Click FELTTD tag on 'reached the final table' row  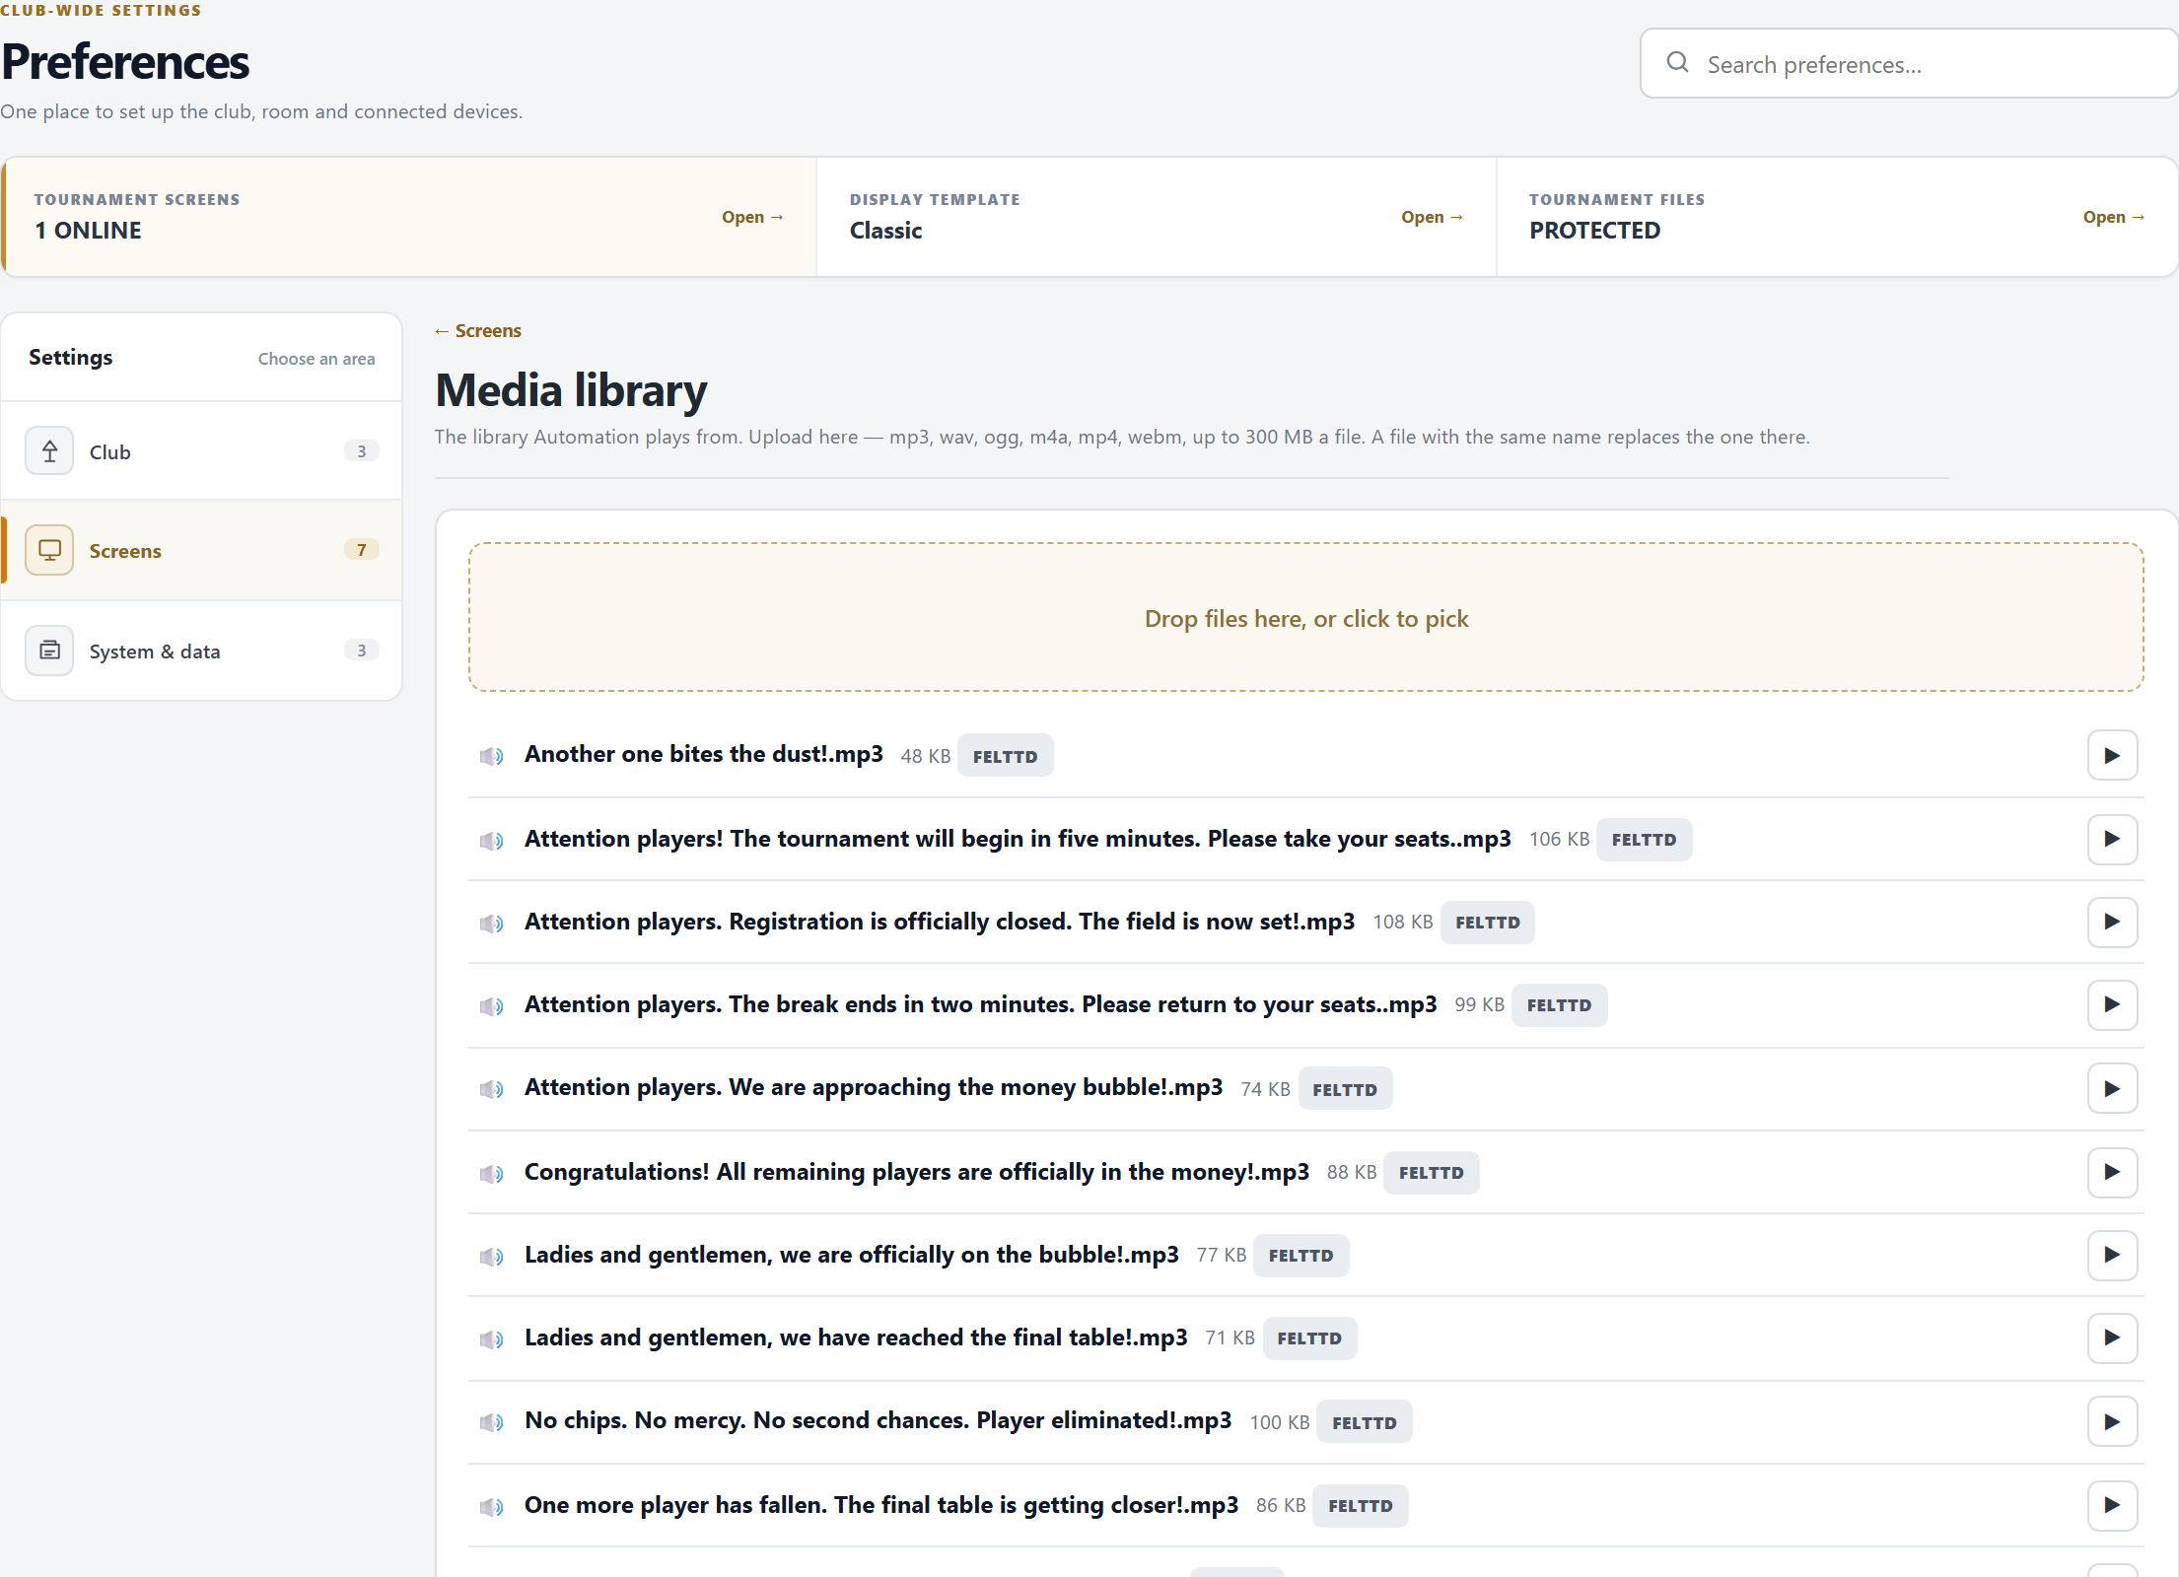[x=1309, y=1338]
